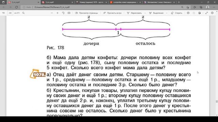
Task: Expand the Нарисовать options arrow
Action: pyautogui.click(x=145, y=13)
